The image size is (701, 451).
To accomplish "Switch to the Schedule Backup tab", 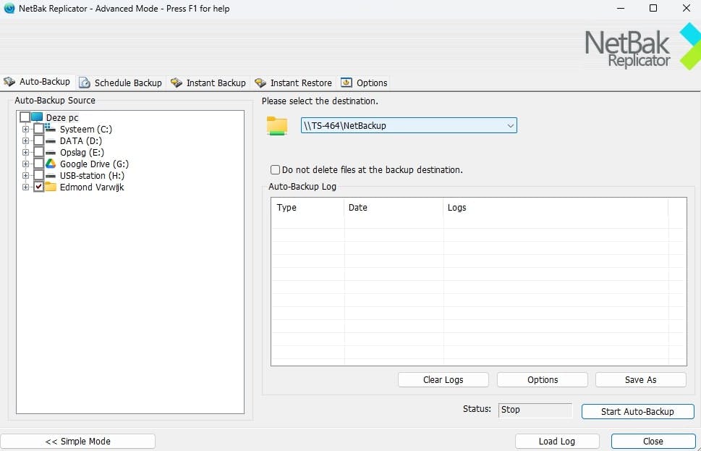I will 121,83.
